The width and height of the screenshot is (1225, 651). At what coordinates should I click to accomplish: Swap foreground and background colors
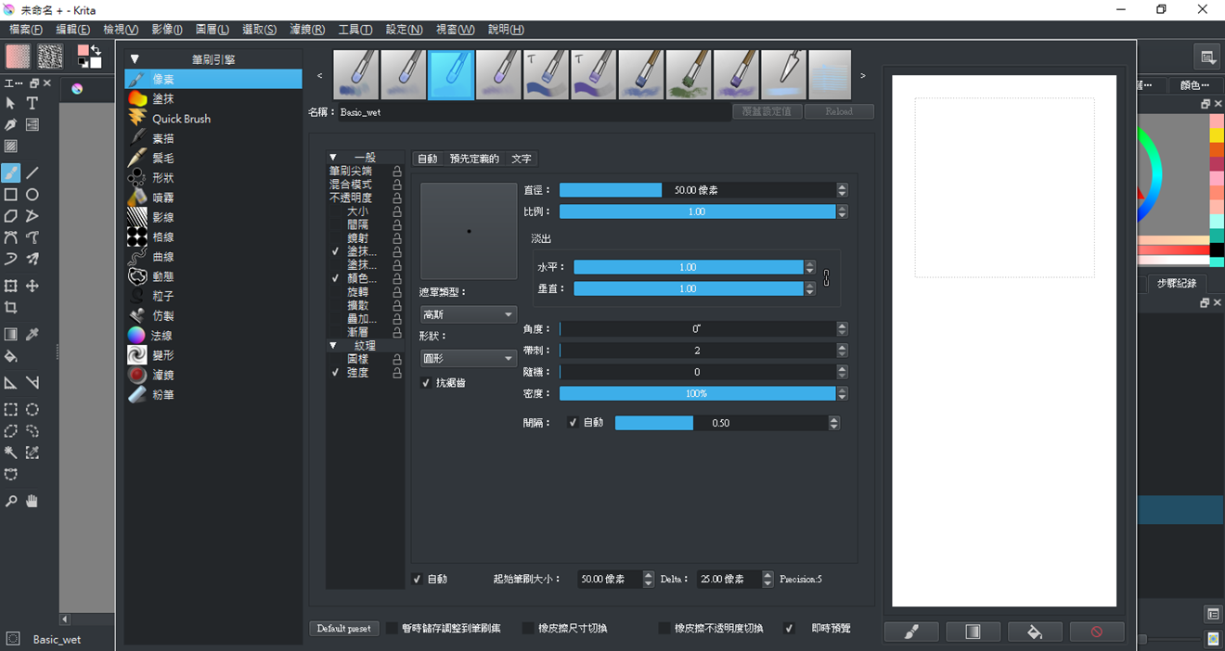point(96,49)
